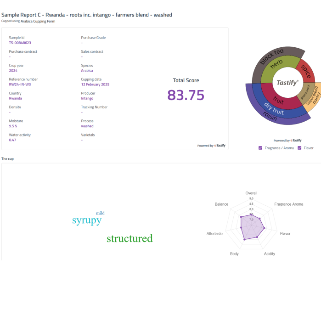Viewport: 321px width, 321px height.
Task: Click the Arabica Cupping Form link
Action: coord(38,21)
